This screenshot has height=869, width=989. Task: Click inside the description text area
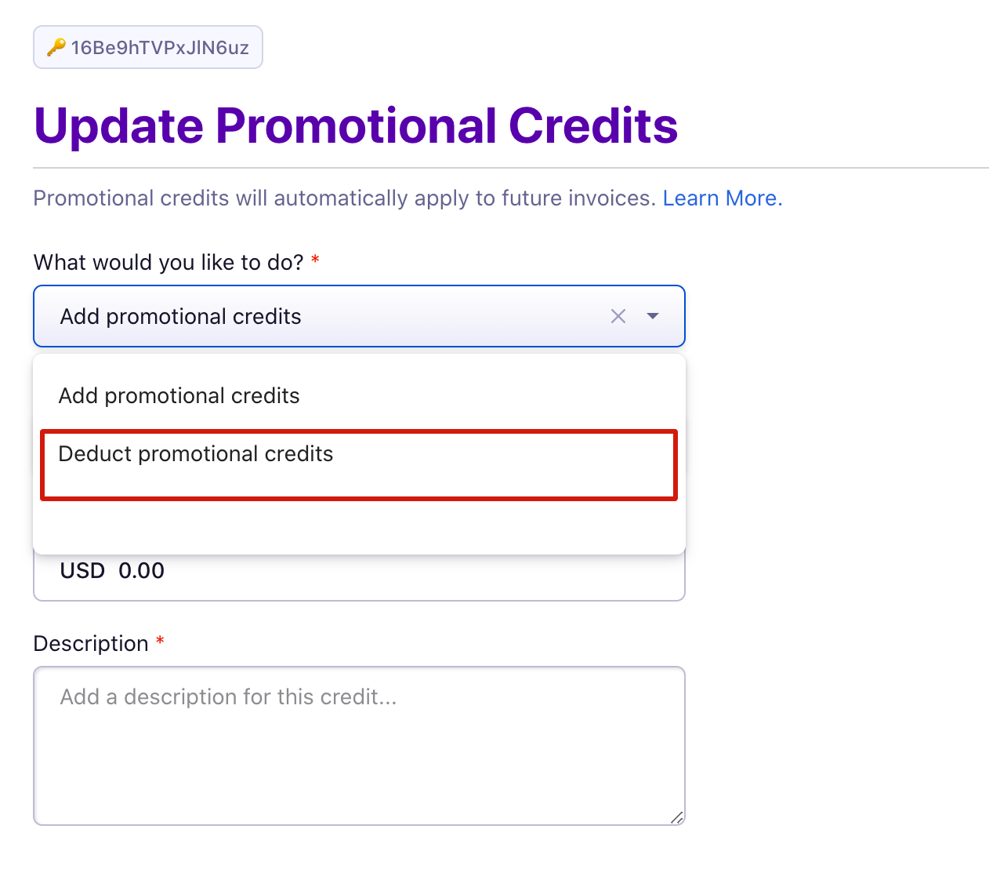[x=359, y=745]
